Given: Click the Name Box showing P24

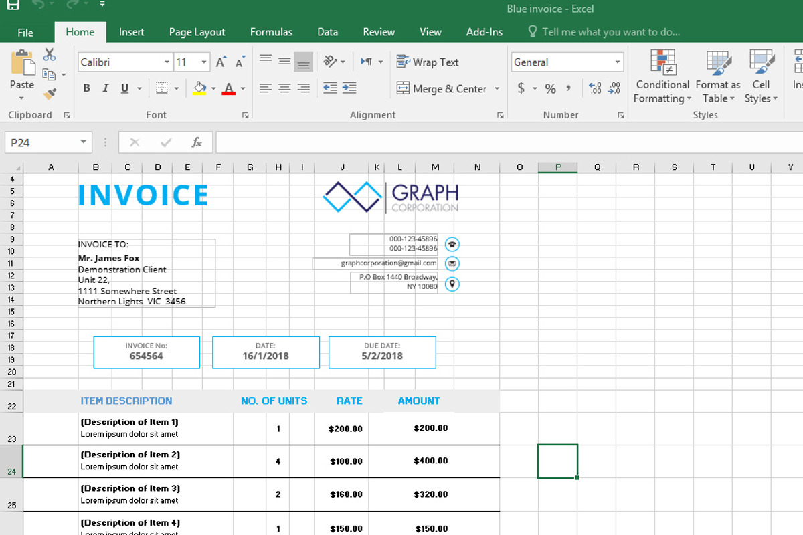Looking at the screenshot, I should tap(48, 142).
